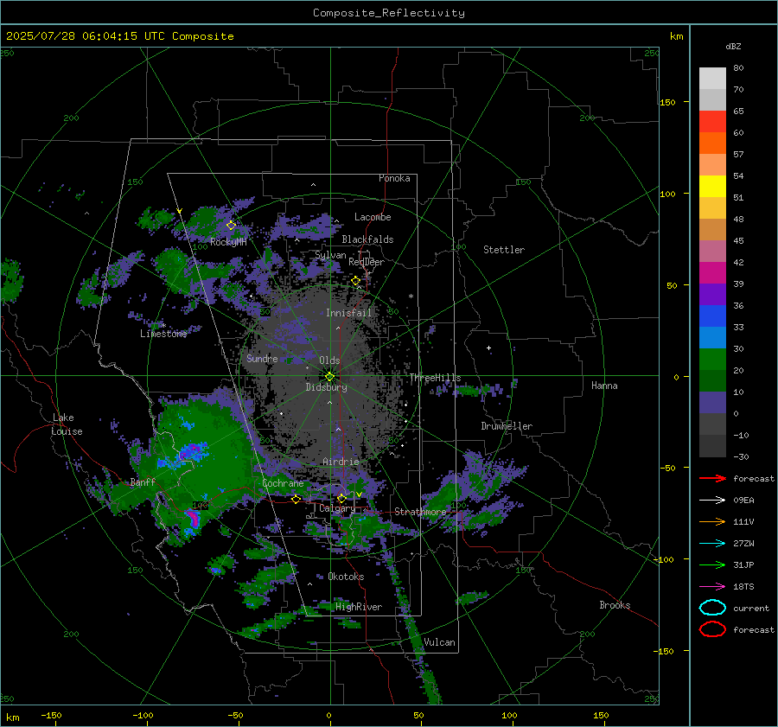Click the cyan 'current' ellipse legend icon
Image resolution: width=778 pixels, height=727 pixels.
coord(712,608)
